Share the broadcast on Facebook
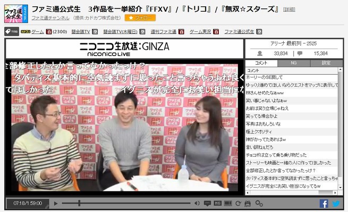348x212 pixels. click(324, 204)
